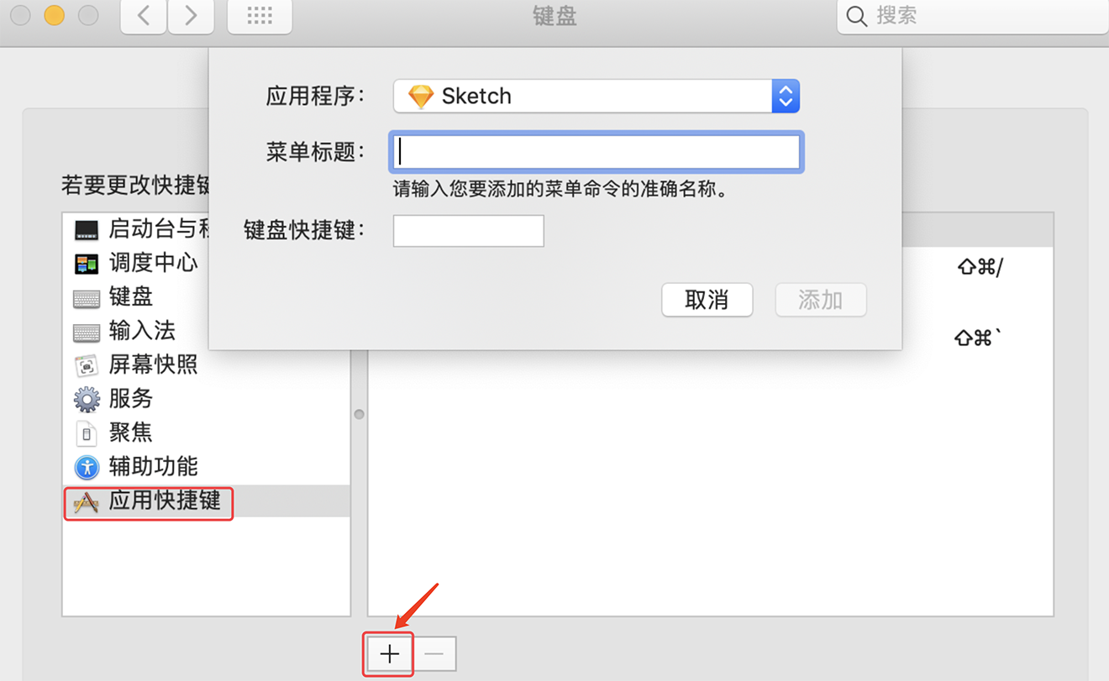Go forward with the right arrow button

(x=191, y=16)
